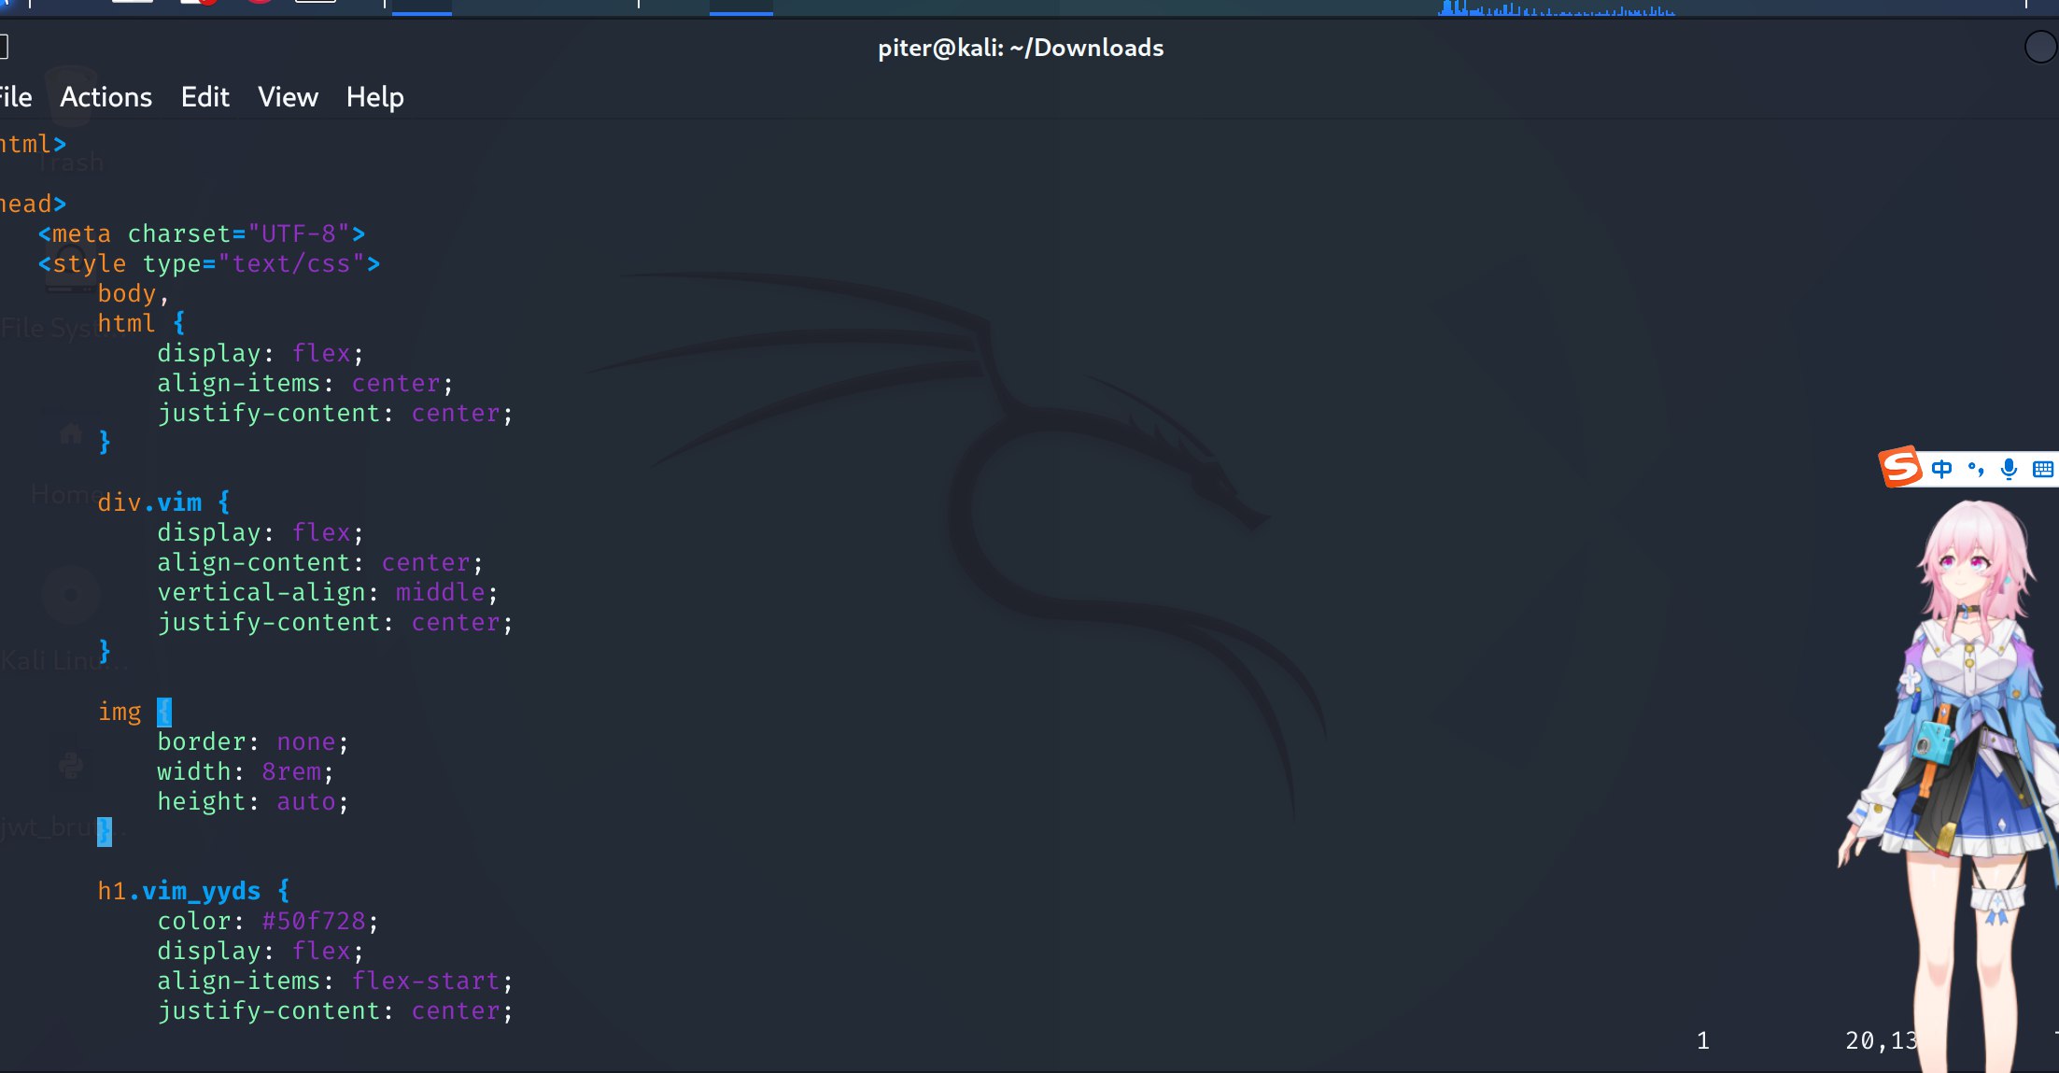This screenshot has width=2059, height=1073.
Task: Open the Edit menu
Action: pyautogui.click(x=204, y=97)
